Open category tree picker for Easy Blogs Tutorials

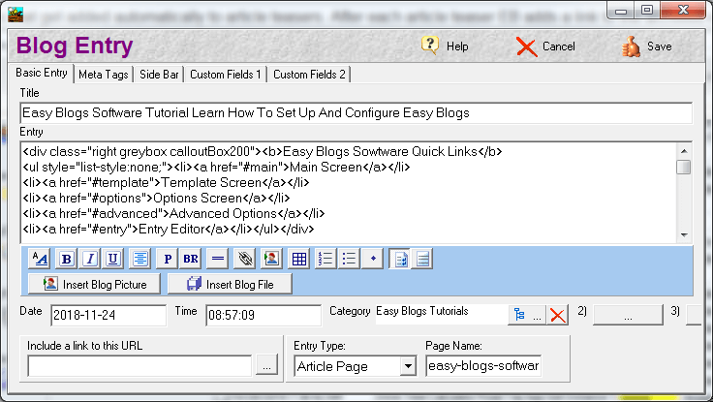[x=527, y=315]
